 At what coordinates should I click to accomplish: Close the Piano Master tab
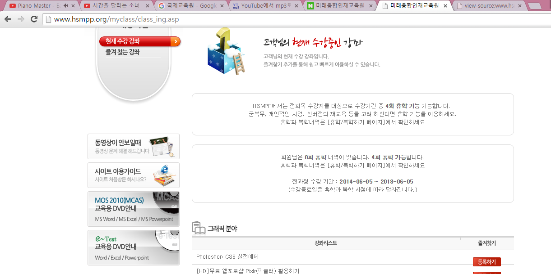(x=73, y=6)
